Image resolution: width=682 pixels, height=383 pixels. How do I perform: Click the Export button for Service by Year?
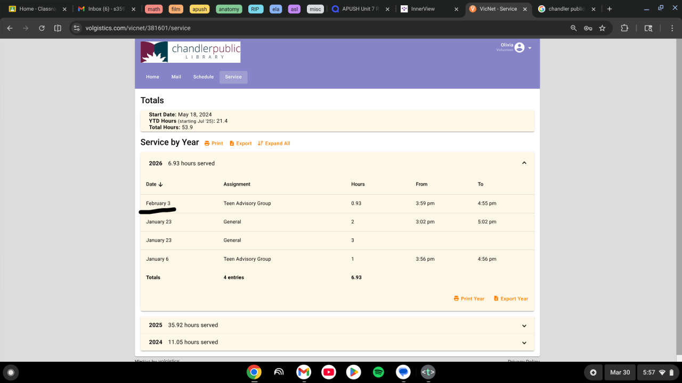(240, 144)
